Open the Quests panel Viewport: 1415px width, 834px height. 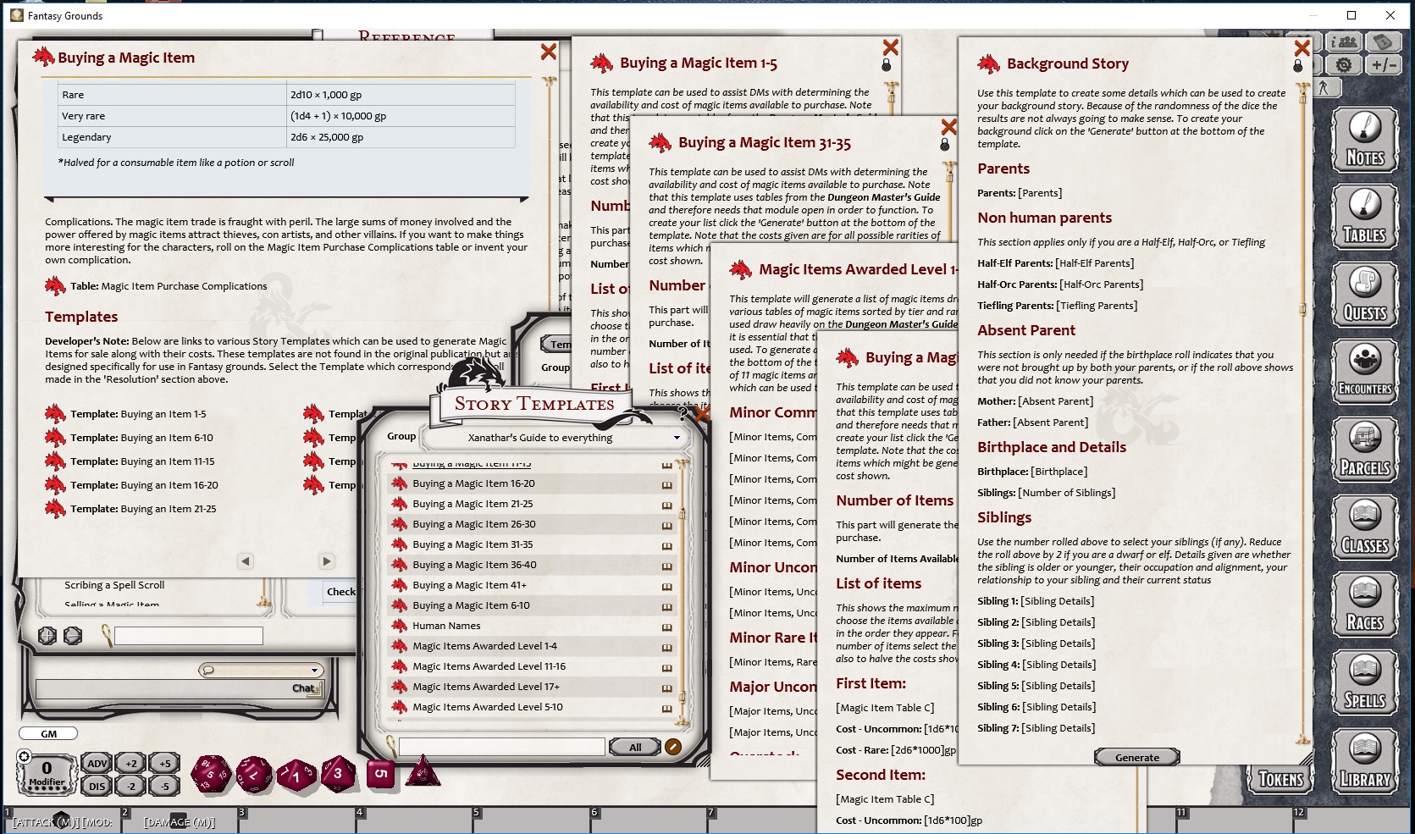1364,295
